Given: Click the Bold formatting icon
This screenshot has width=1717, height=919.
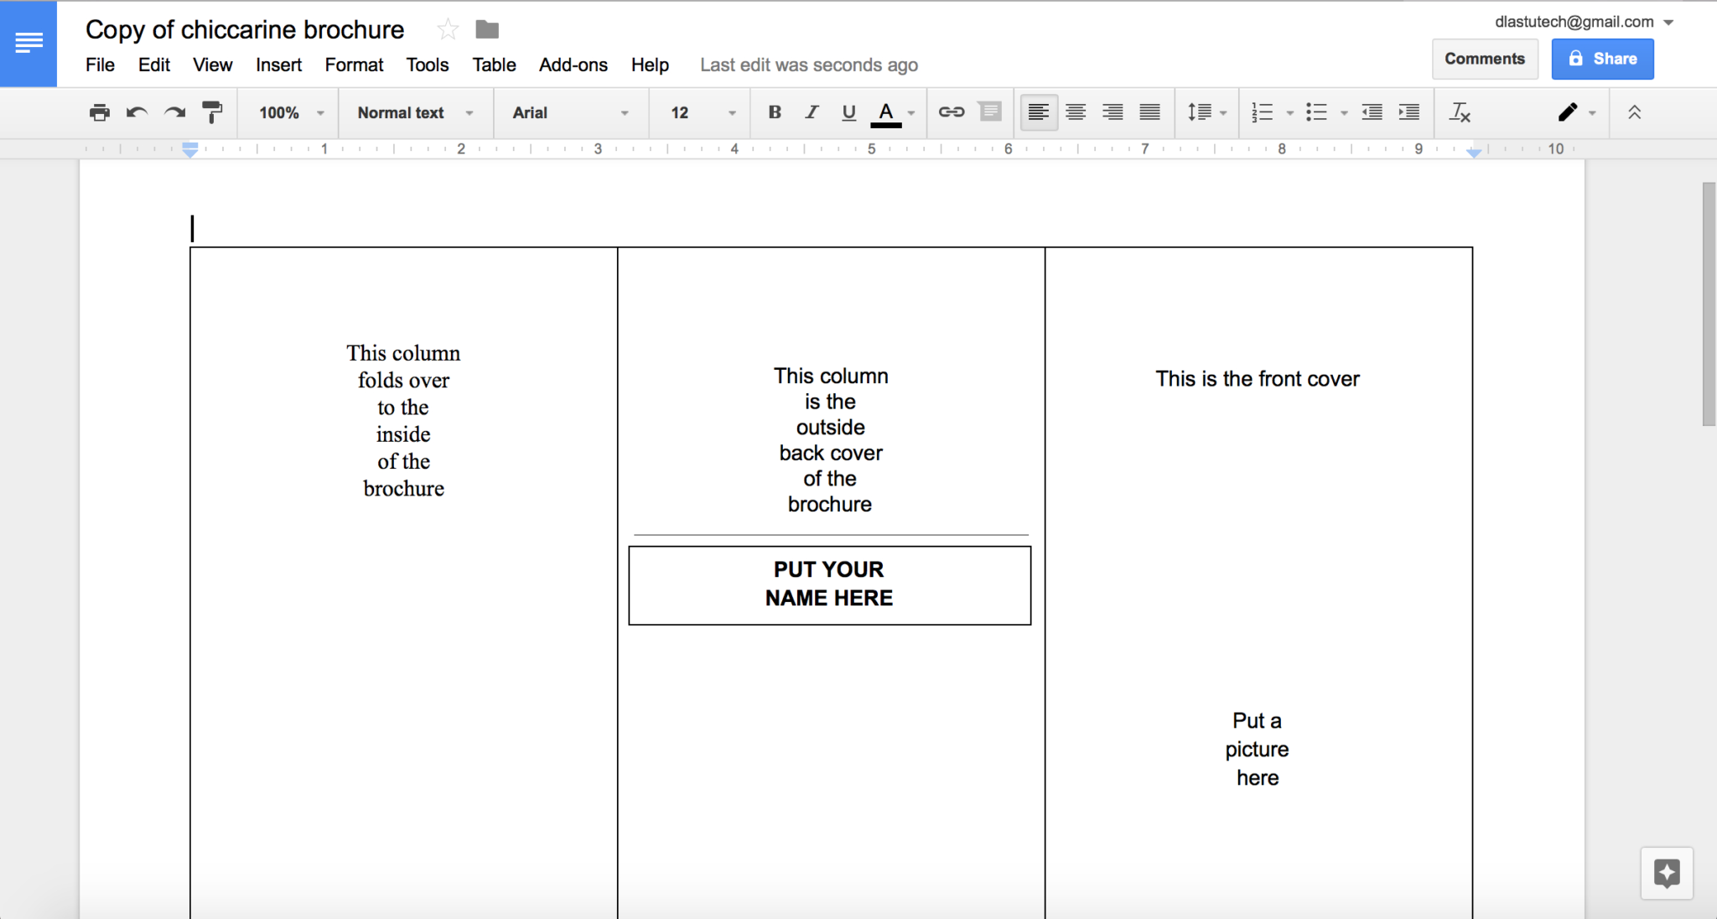Looking at the screenshot, I should (771, 112).
